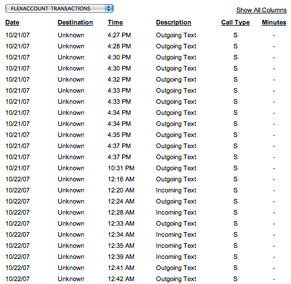
Task: Click the 4:32 PM time cell
Action: pos(119,79)
